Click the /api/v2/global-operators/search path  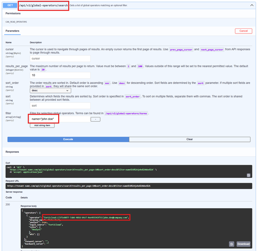tap(44, 6)
